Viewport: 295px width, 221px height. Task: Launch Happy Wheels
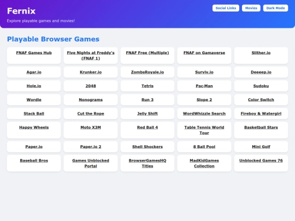click(x=34, y=127)
